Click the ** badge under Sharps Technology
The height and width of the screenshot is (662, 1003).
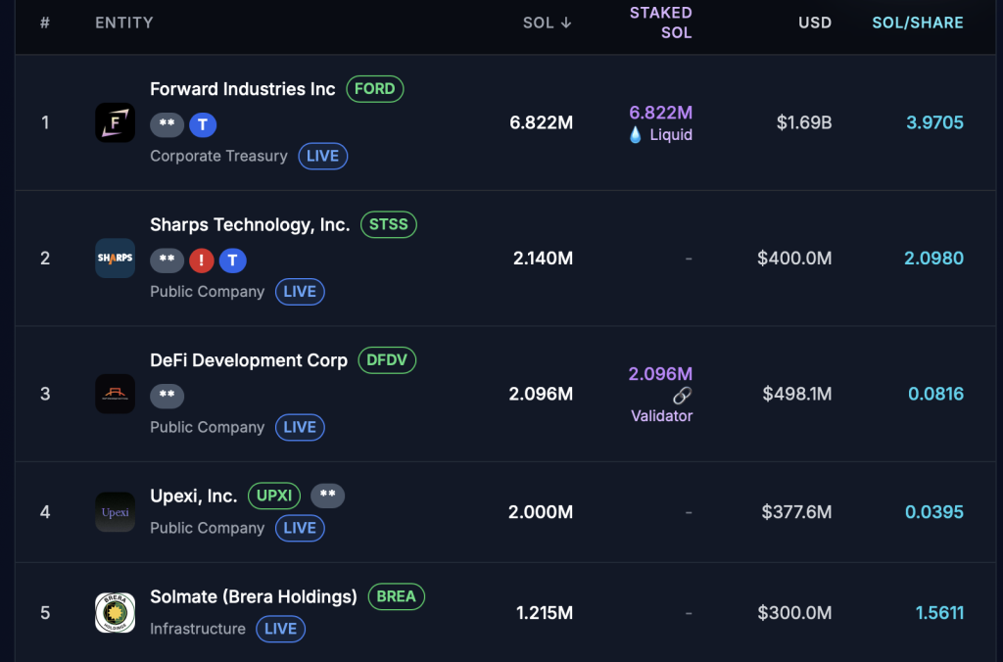click(167, 260)
